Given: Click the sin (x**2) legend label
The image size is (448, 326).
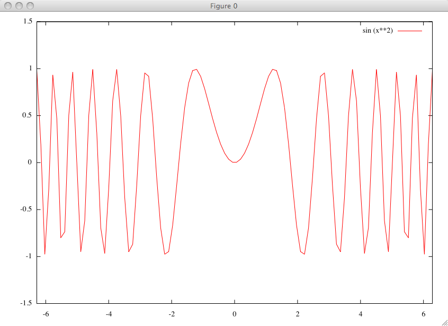Looking at the screenshot, I should (x=378, y=31).
